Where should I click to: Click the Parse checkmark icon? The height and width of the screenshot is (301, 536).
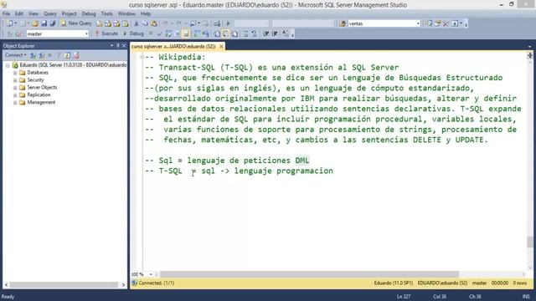[159, 33]
